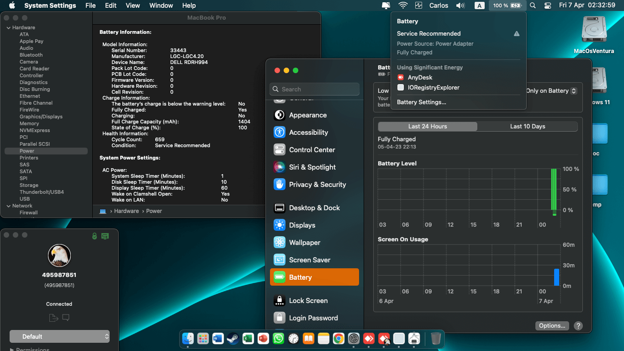
Task: Open WhatsApp from the Dock
Action: click(278, 339)
